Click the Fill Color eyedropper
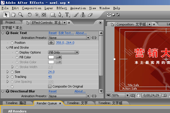The width and height of the screenshot is (170, 113). [x=59, y=57]
